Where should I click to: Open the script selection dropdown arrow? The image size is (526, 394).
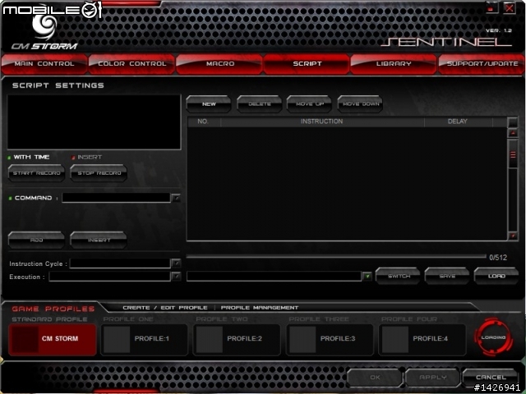[x=367, y=277]
